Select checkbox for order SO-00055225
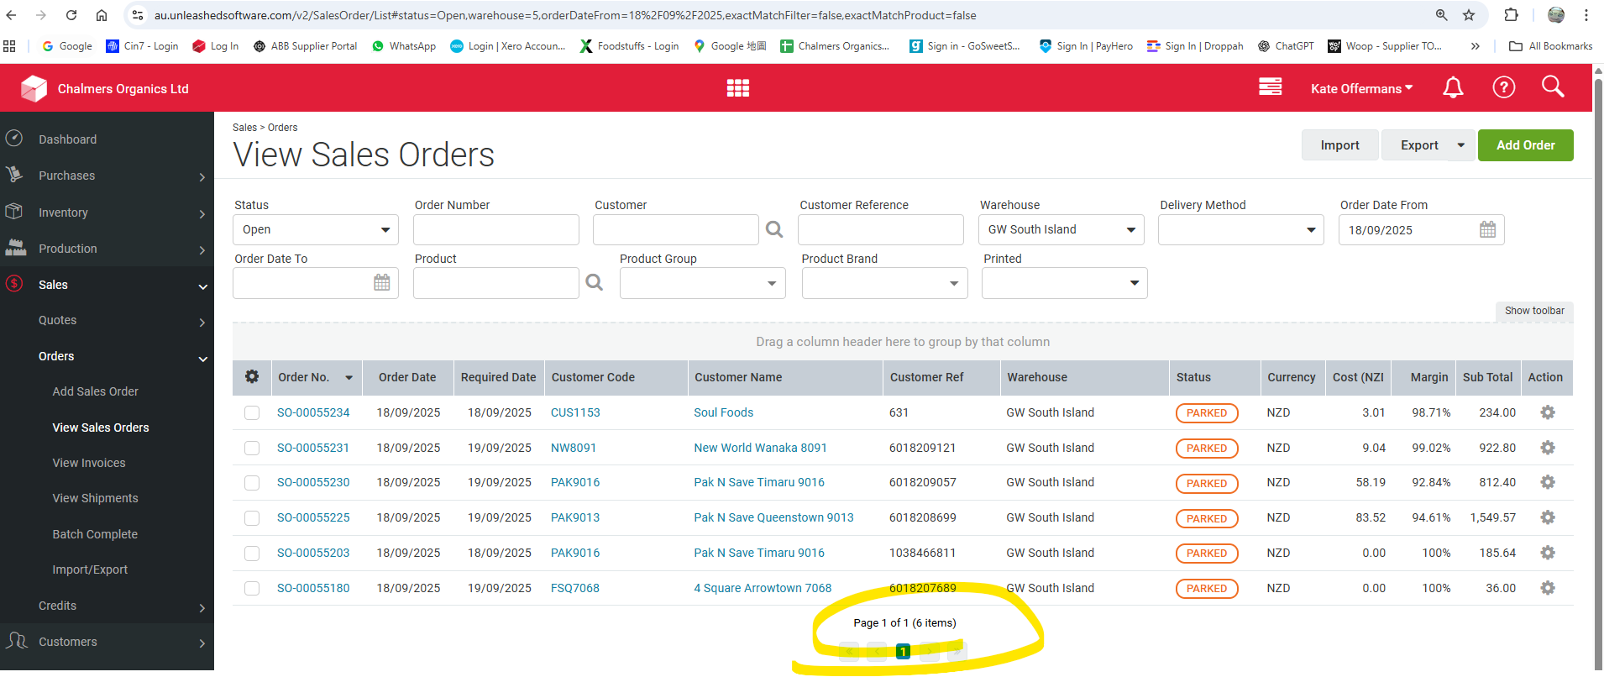Viewport: 1604px width, 677px height. (252, 518)
